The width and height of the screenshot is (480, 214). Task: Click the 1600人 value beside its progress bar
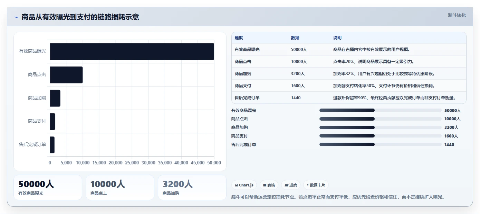[x=451, y=136]
